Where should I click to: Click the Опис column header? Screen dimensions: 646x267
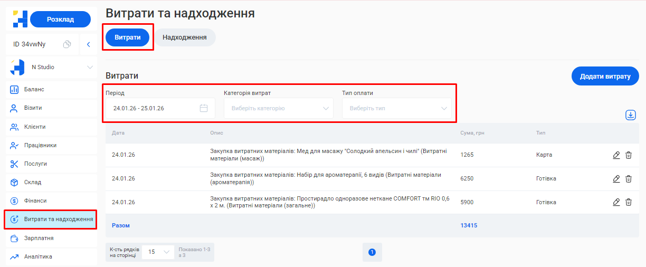216,132
